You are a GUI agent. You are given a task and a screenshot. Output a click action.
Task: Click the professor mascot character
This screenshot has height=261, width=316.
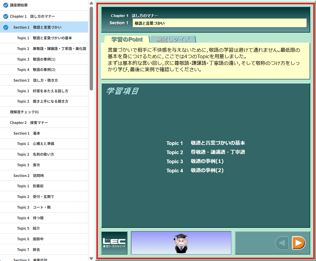[181, 243]
